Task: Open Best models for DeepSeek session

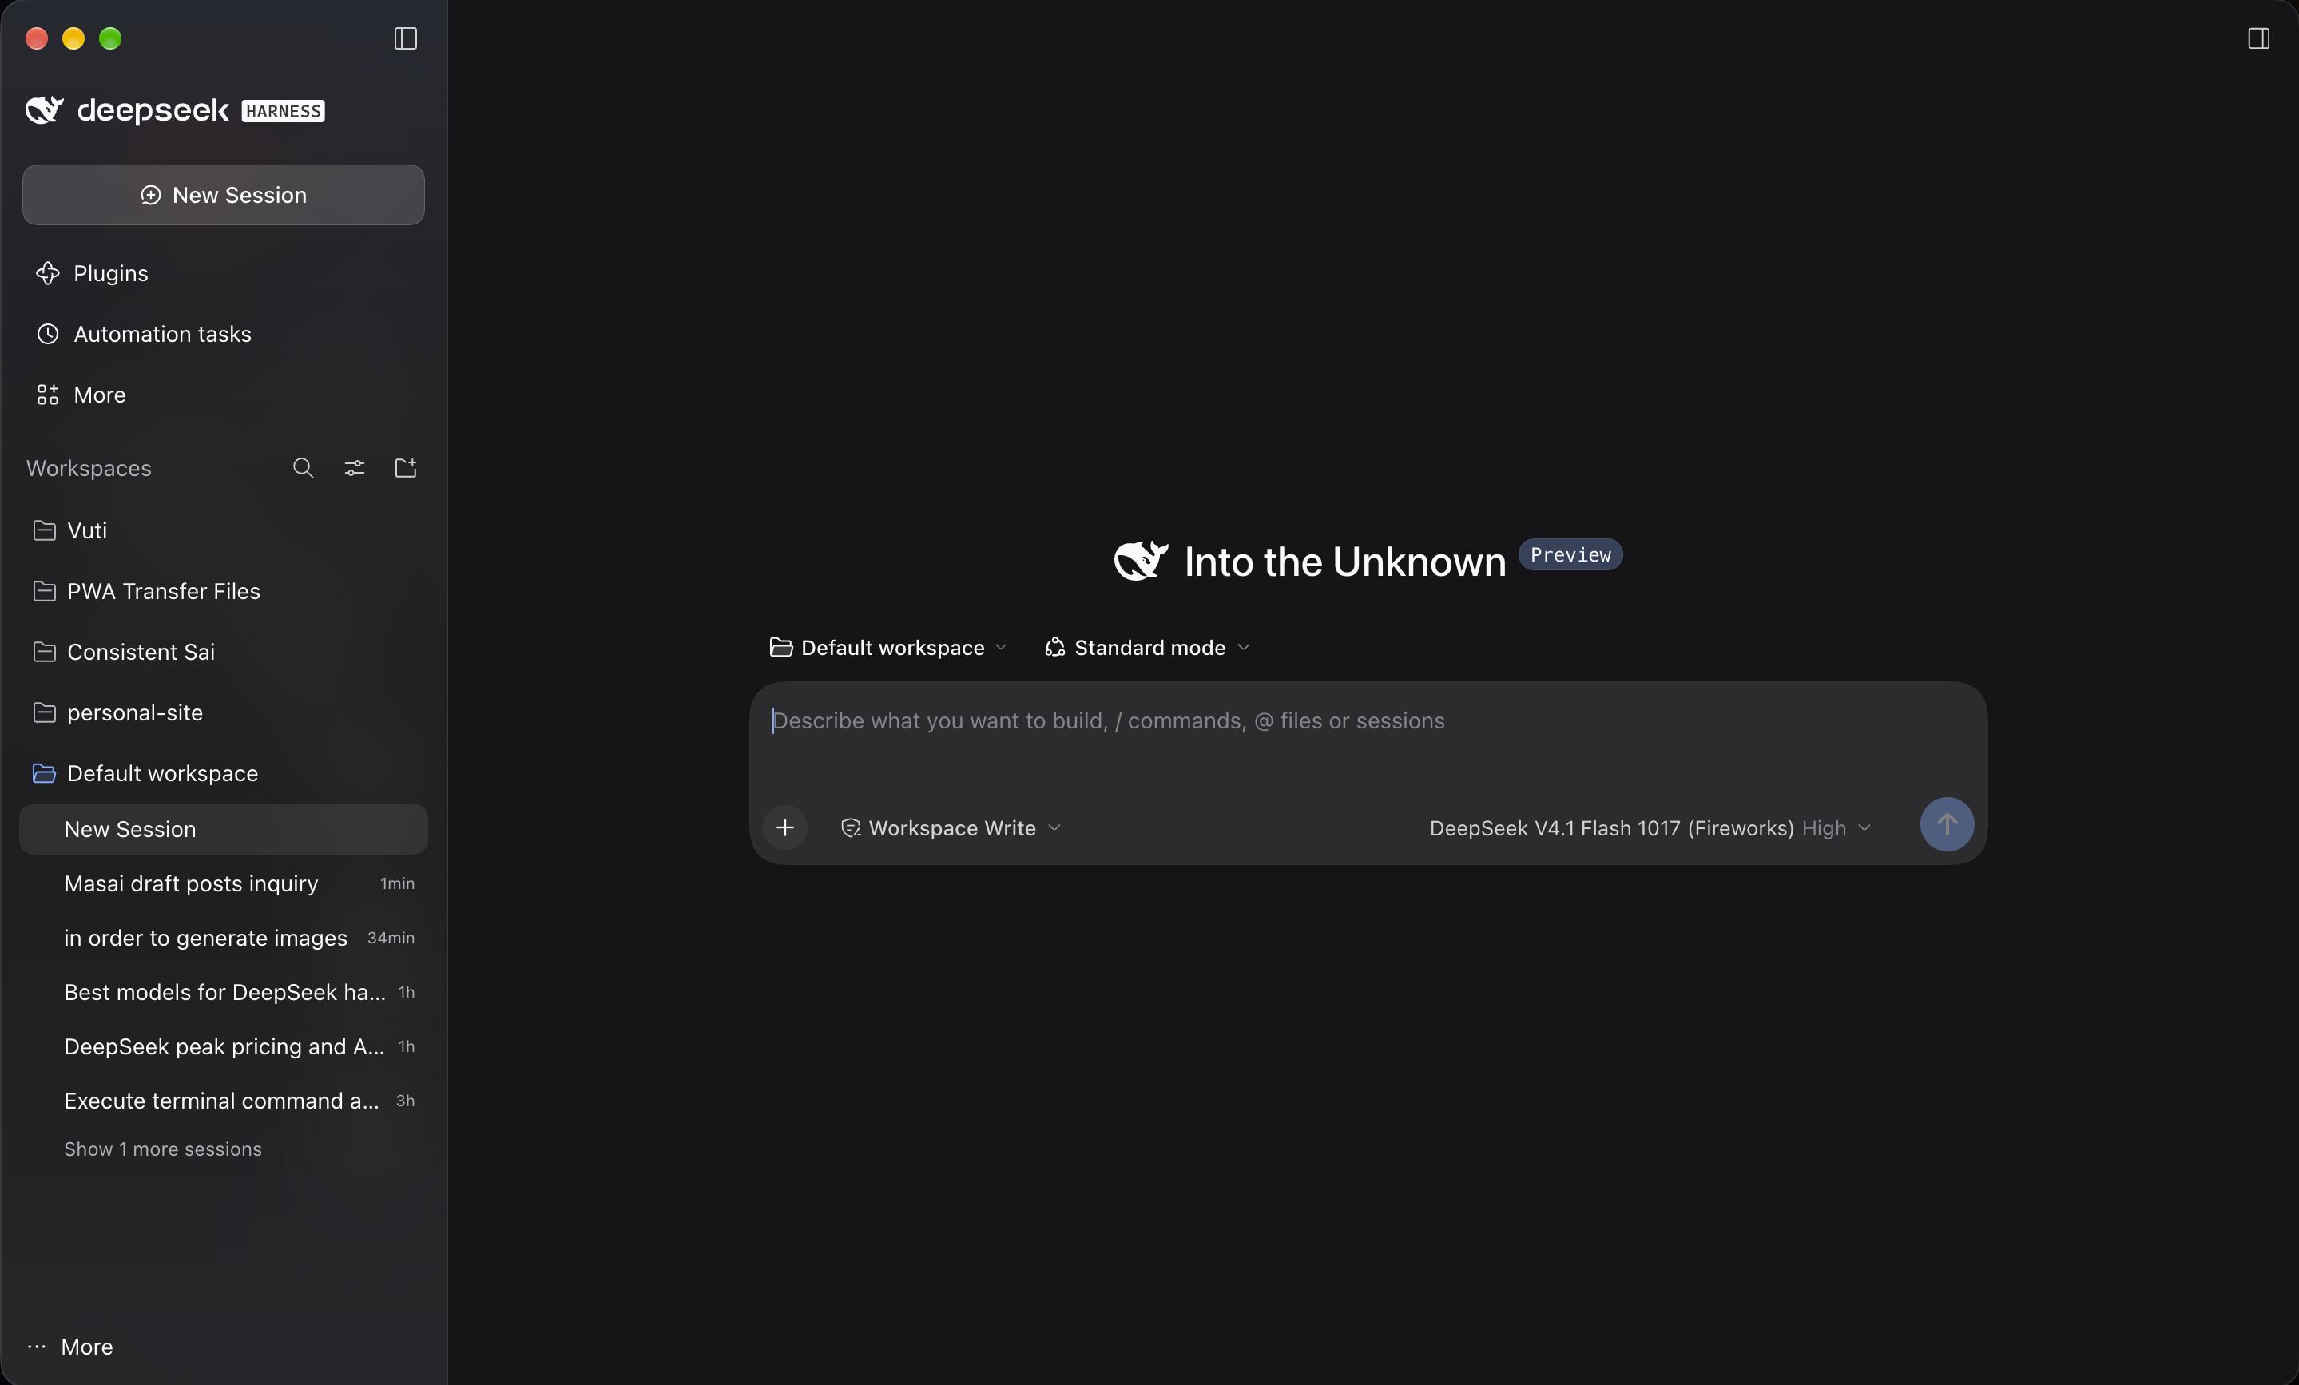Action: tap(223, 992)
